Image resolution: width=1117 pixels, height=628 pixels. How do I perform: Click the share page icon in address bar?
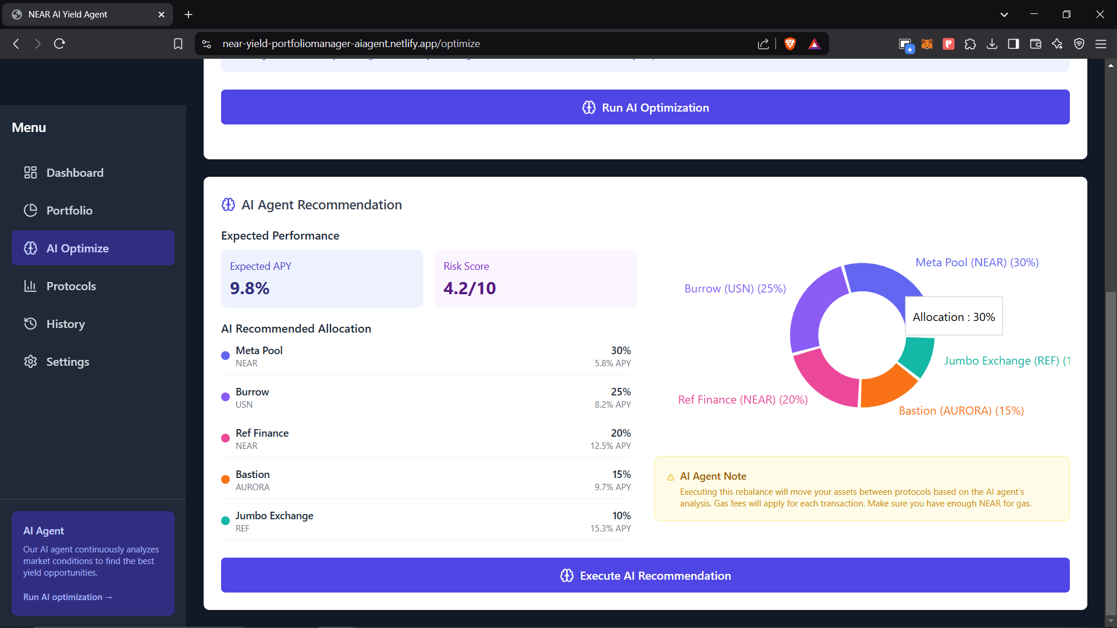[x=763, y=44]
